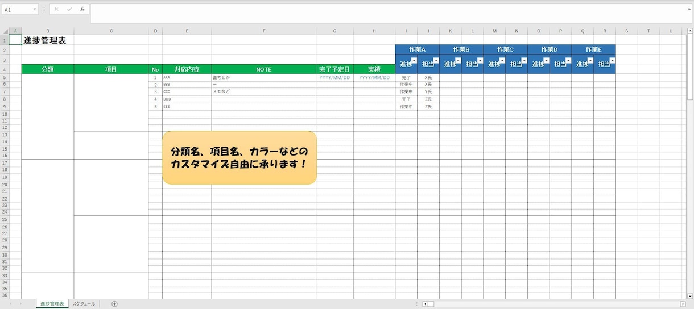The image size is (694, 309).
Task: Open 作業D 進捗 filter dropdown
Action: coord(547,60)
